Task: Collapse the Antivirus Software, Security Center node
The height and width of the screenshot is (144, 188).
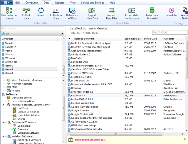Action: [x=4, y=105]
